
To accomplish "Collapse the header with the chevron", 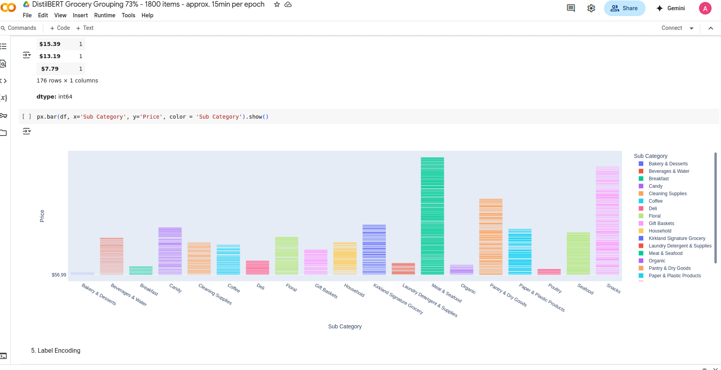I will coord(711,28).
